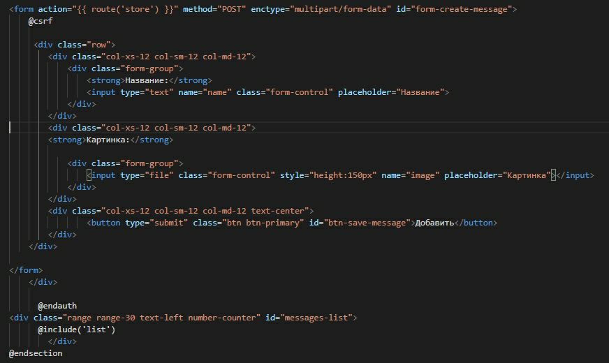Screen dimensions: 609x363
Task: Click the "range range-30 text-left number-counter" class
Action: point(161,318)
